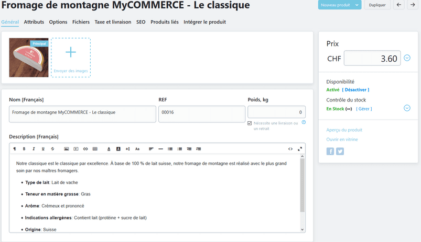Image resolution: width=421 pixels, height=242 pixels.
Task: Create a bulleted list in editor
Action: pyautogui.click(x=170, y=149)
